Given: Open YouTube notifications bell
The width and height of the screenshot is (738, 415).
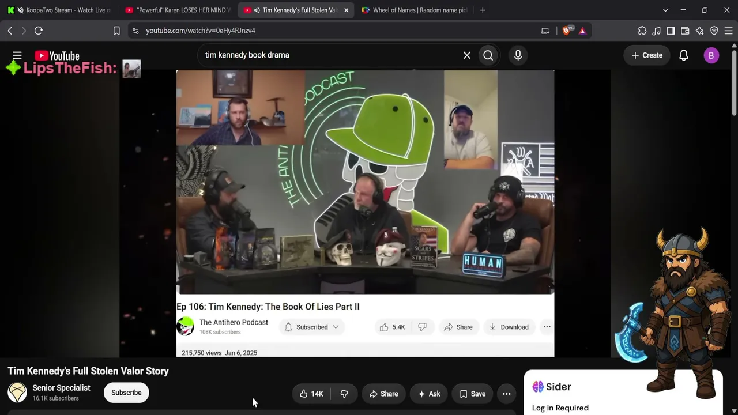Looking at the screenshot, I should (x=684, y=55).
